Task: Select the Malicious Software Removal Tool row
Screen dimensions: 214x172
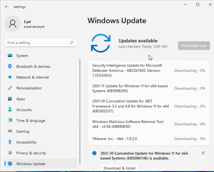Action: point(149,124)
